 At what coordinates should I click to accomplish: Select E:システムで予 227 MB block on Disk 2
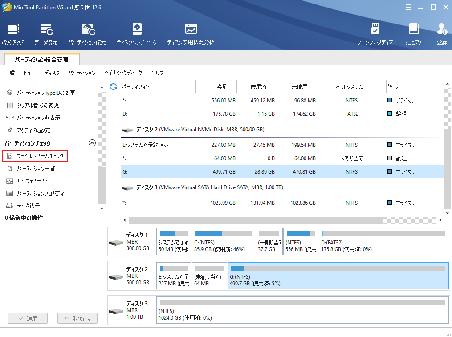pyautogui.click(x=174, y=276)
